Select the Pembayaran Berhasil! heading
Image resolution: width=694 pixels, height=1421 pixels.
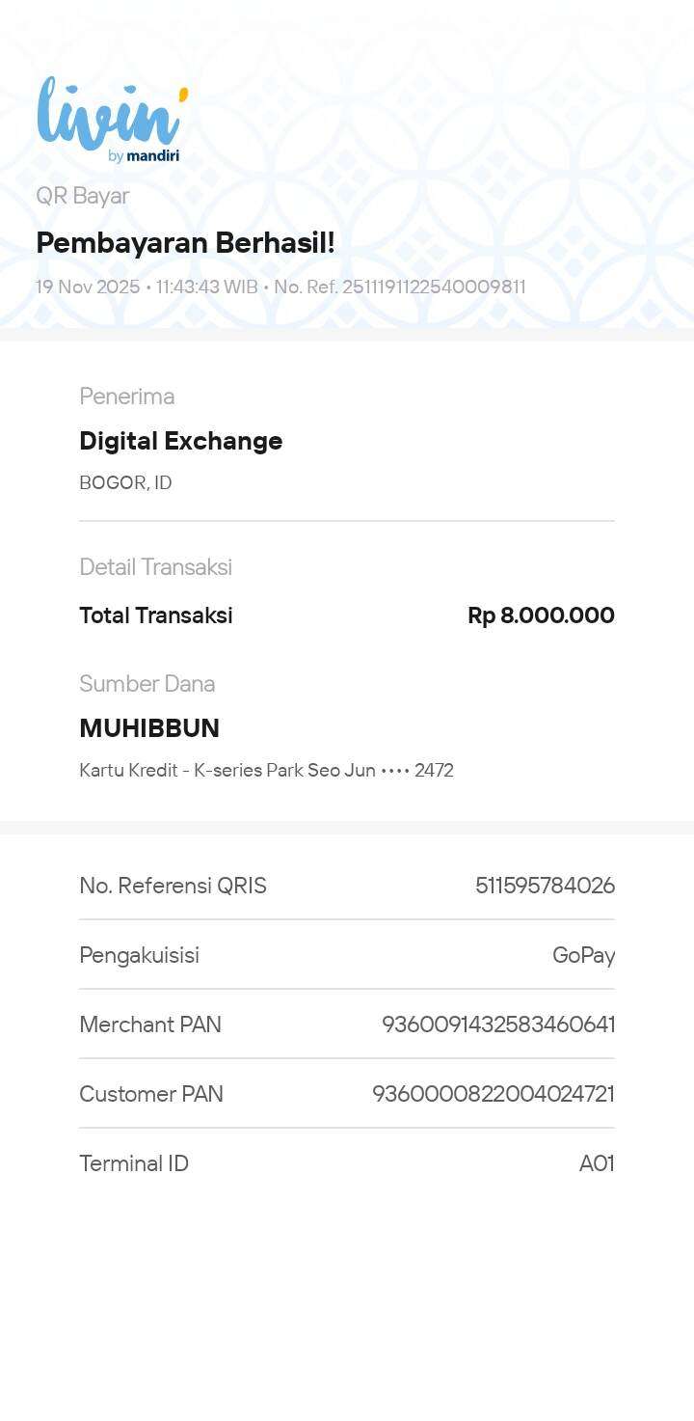point(185,243)
